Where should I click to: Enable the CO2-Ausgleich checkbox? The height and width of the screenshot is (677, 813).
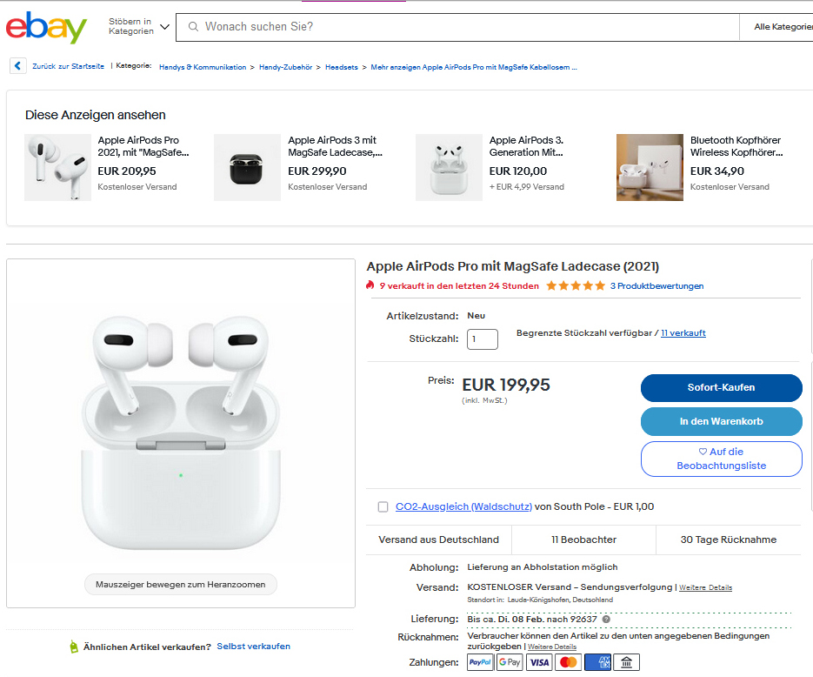(383, 506)
